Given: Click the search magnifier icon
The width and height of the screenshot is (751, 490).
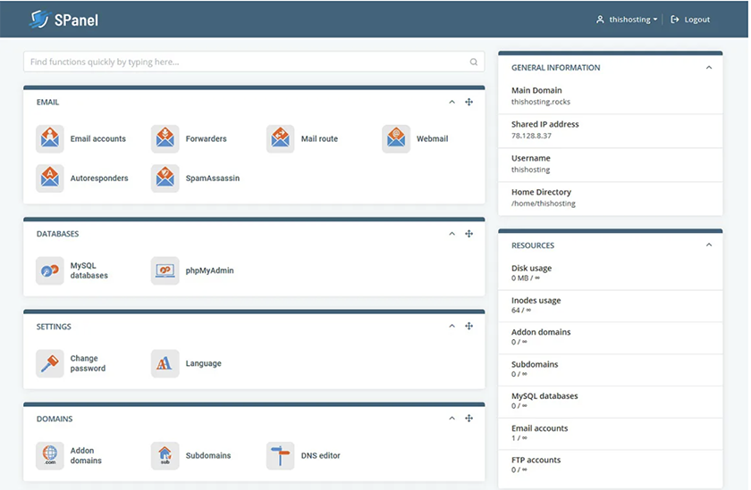Looking at the screenshot, I should coord(474,62).
